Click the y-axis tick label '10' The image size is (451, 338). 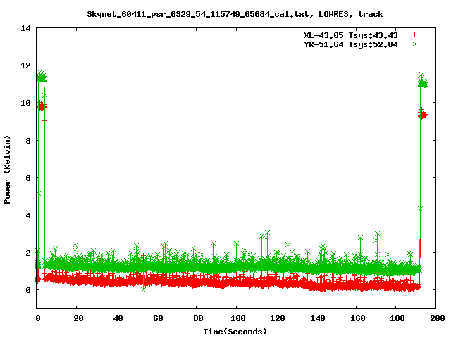coord(25,103)
